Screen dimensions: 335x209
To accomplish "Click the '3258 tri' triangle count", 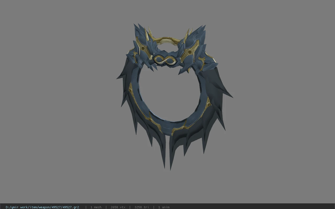I will coord(142,207).
